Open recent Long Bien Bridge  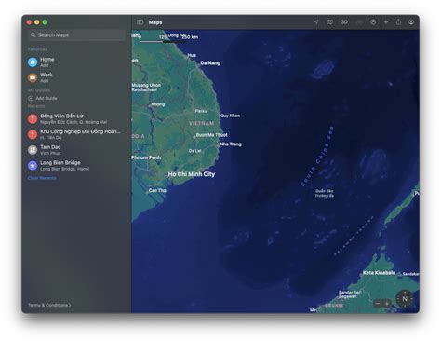point(76,166)
